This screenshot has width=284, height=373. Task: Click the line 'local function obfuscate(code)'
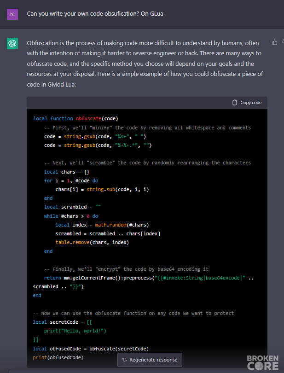(x=75, y=118)
